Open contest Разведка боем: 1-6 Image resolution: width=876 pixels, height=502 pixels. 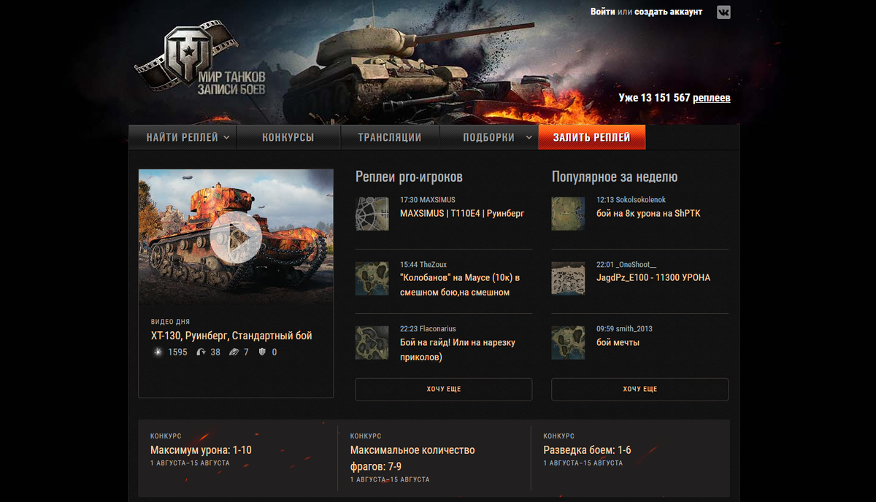pyautogui.click(x=588, y=450)
